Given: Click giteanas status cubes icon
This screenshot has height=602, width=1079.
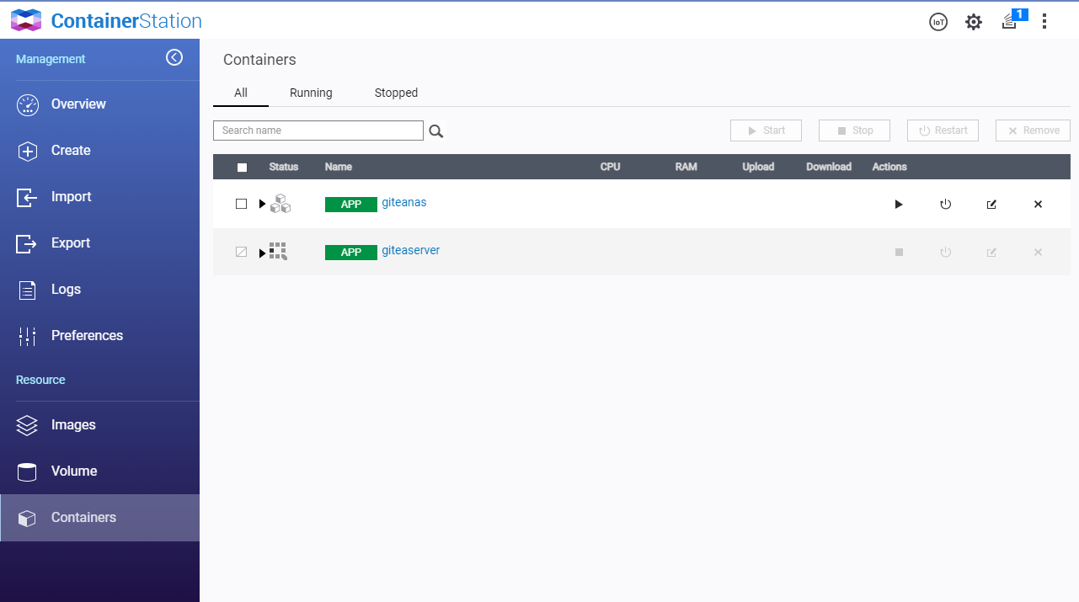Looking at the screenshot, I should click(280, 204).
